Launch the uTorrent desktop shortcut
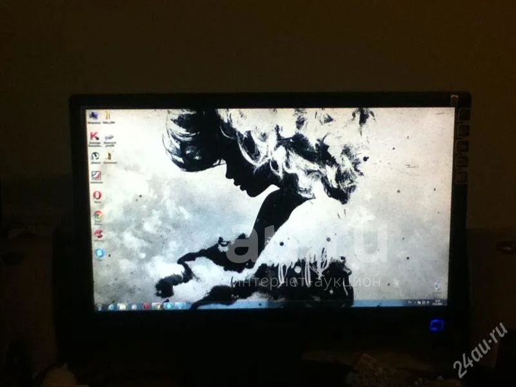The height and width of the screenshot is (387, 516). (x=95, y=157)
